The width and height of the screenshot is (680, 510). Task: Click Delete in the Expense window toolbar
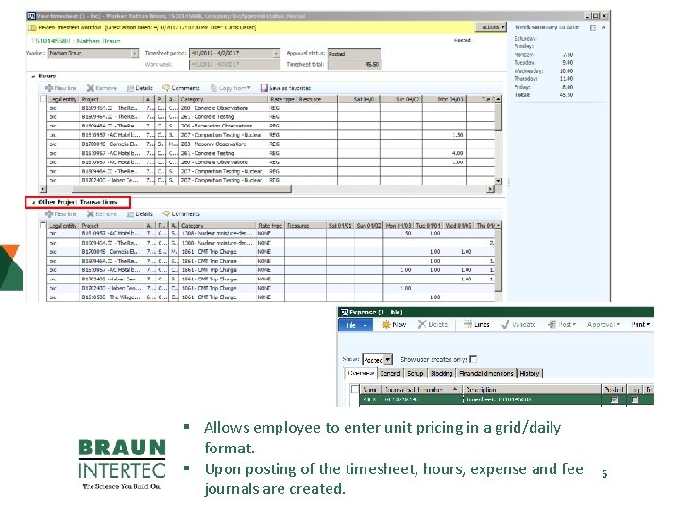point(433,324)
